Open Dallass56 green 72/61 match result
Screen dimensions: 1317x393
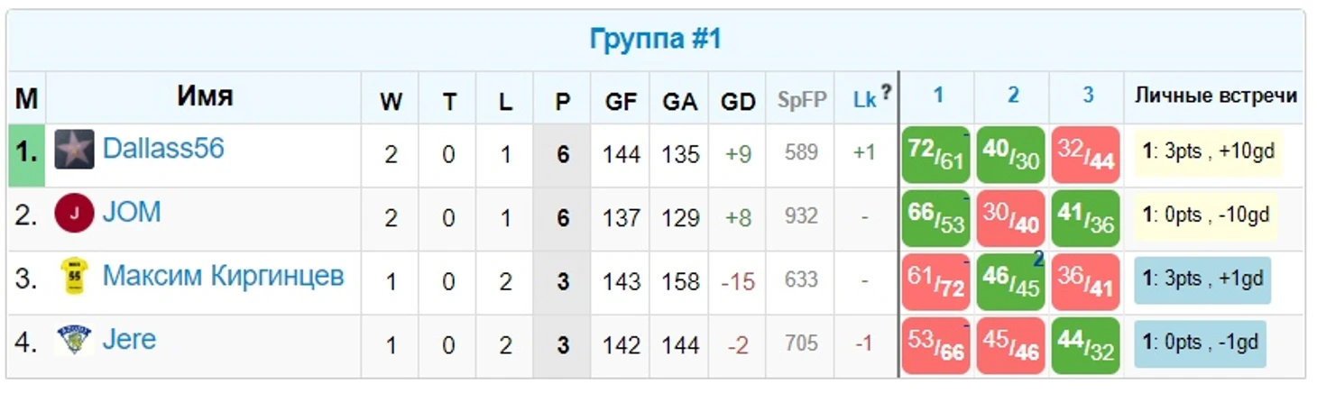(936, 155)
